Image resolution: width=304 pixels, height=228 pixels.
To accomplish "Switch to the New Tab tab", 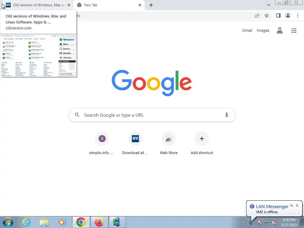I will 109,5.
